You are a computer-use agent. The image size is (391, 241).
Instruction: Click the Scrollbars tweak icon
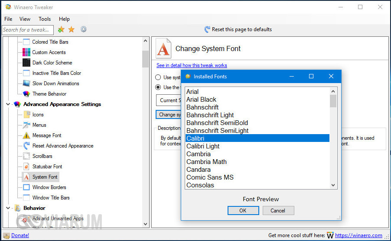26,156
